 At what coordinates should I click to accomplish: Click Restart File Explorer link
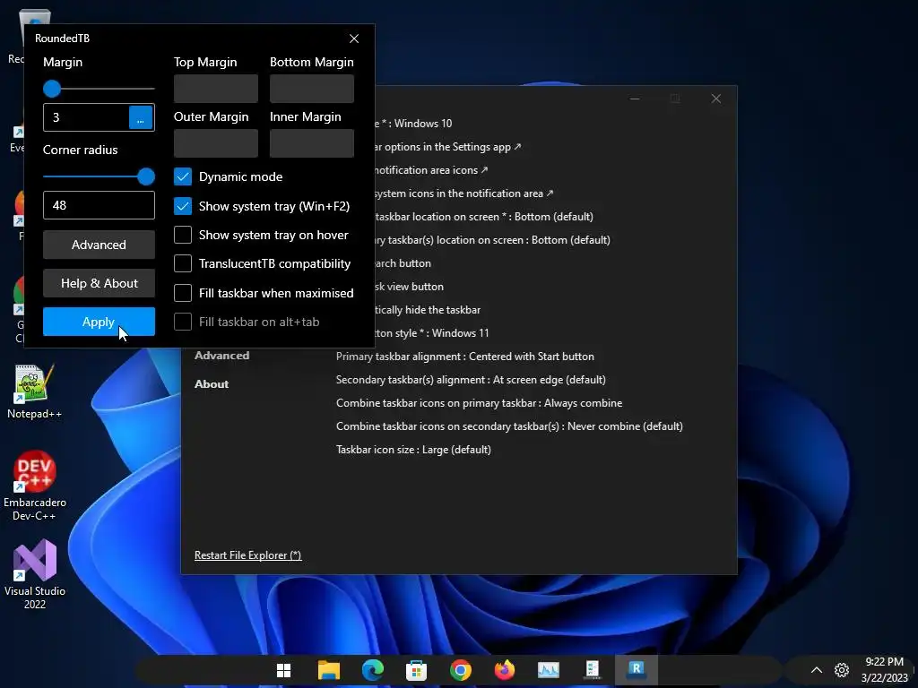[248, 555]
